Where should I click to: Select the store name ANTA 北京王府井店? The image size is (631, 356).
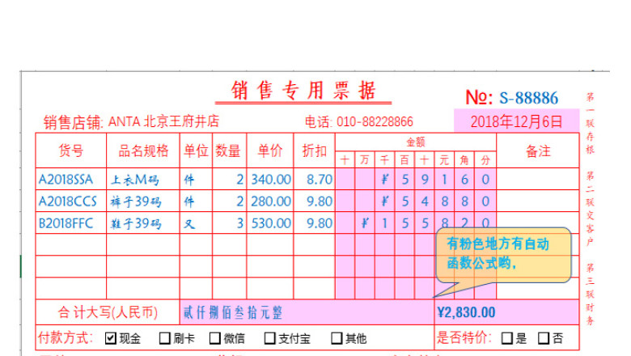point(163,121)
